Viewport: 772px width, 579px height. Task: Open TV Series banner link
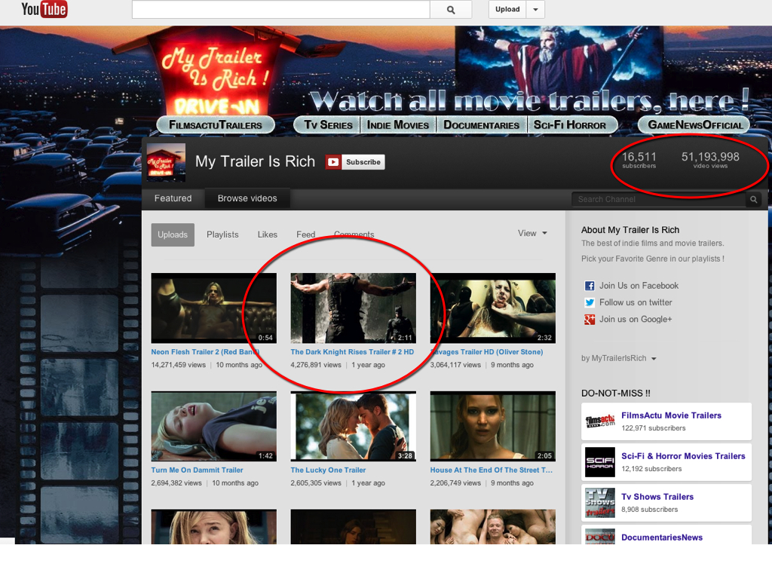pyautogui.click(x=328, y=125)
